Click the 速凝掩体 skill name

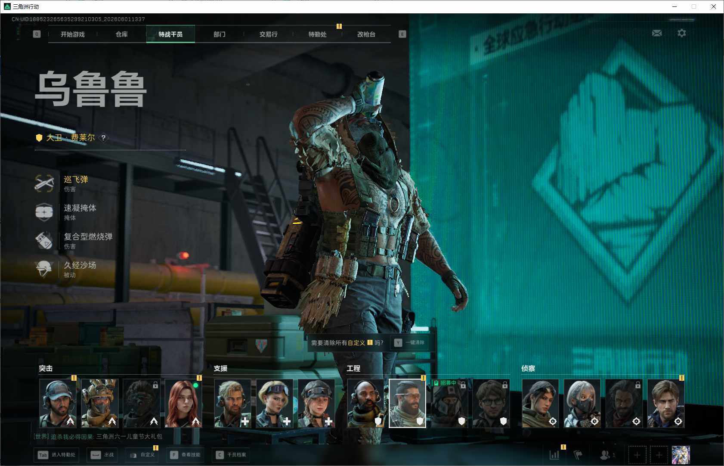coord(80,208)
